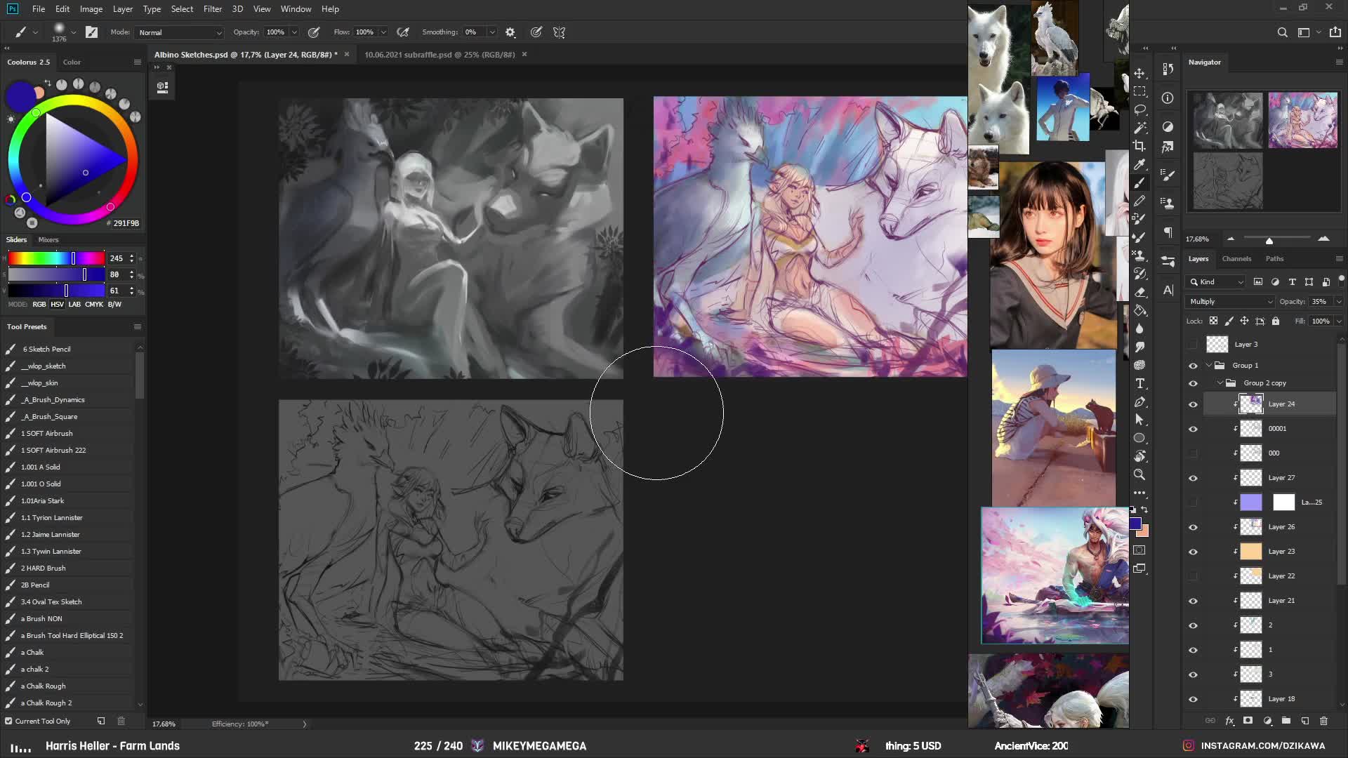Hide Layer 24 visibility

pos(1193,404)
